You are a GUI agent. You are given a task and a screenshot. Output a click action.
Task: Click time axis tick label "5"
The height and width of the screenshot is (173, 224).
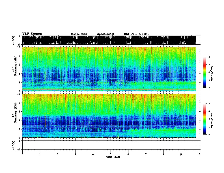point(111,154)
